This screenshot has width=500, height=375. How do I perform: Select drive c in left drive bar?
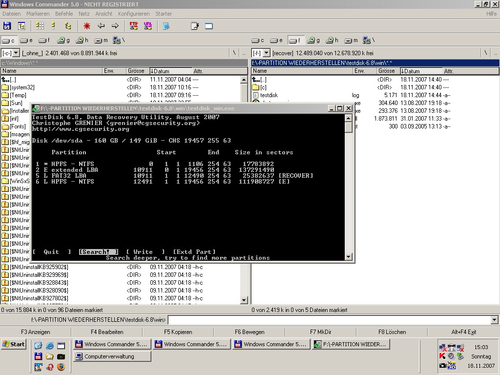pyautogui.click(x=9, y=40)
